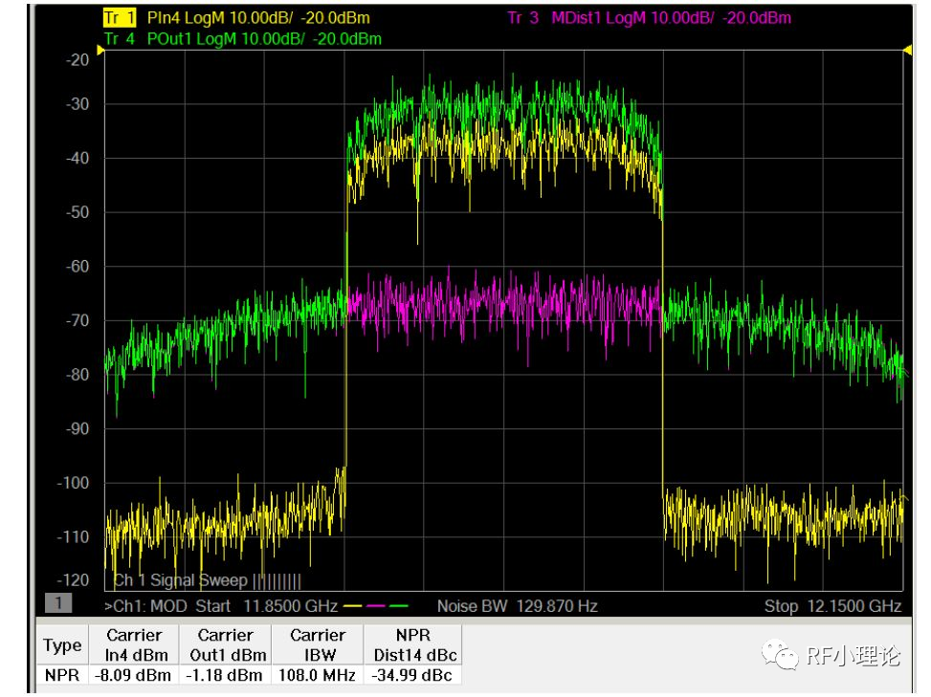Click the NPR Dist14 dBc column header
The image size is (931, 697).
click(415, 644)
